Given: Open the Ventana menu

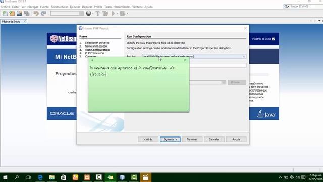Looking at the screenshot, I should click(x=137, y=7).
